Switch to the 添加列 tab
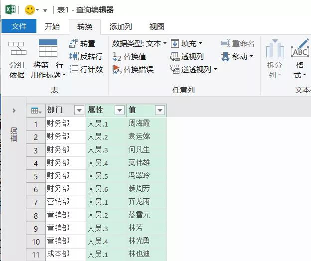Viewport: 311px width, 261px height. 121,26
